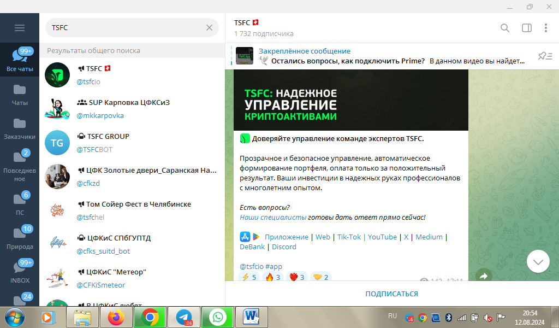Click the muted volume tray icon
This screenshot has width=559, height=328.
(x=487, y=317)
